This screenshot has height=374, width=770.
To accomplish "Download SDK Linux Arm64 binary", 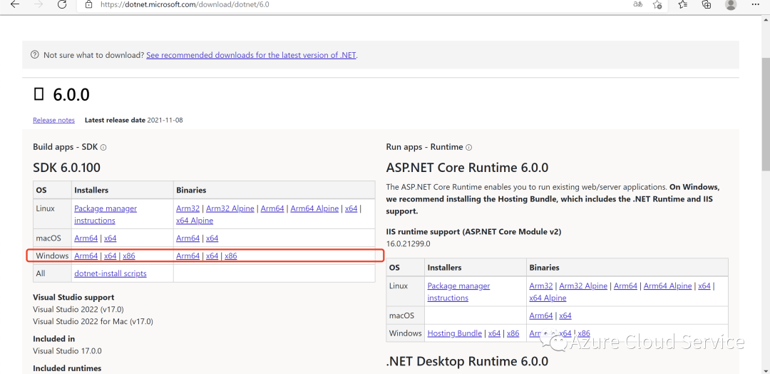I will (272, 208).
